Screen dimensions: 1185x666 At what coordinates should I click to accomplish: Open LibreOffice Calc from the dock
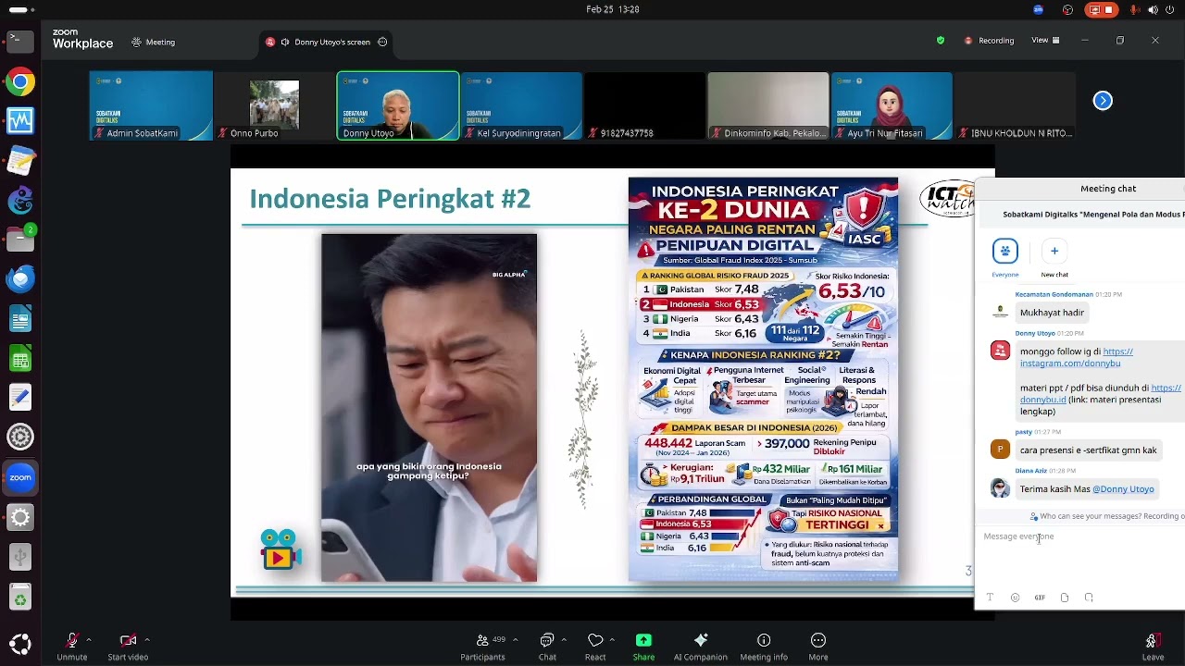tap(20, 358)
